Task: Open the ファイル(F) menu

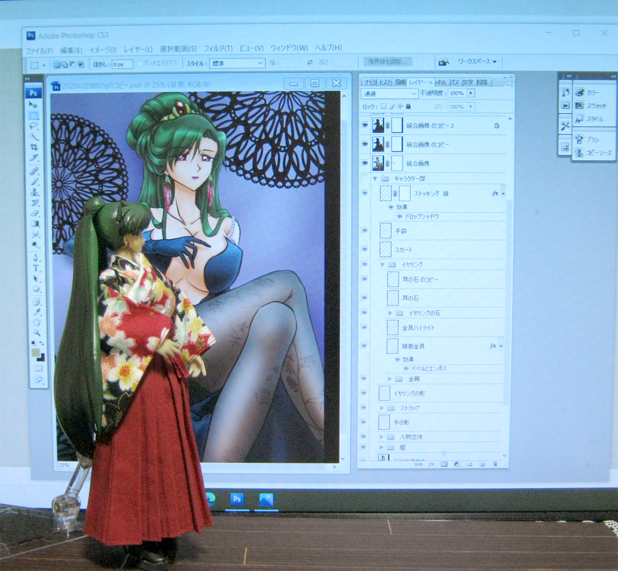Action: click(x=39, y=50)
